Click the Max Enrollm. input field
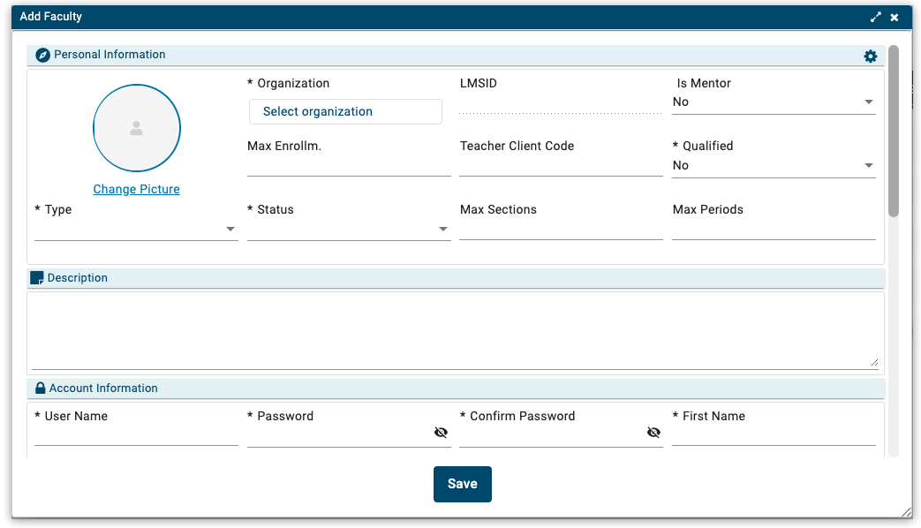Screen dimensions: 921x528 [349, 166]
